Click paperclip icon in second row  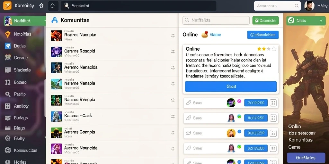click(x=188, y=118)
